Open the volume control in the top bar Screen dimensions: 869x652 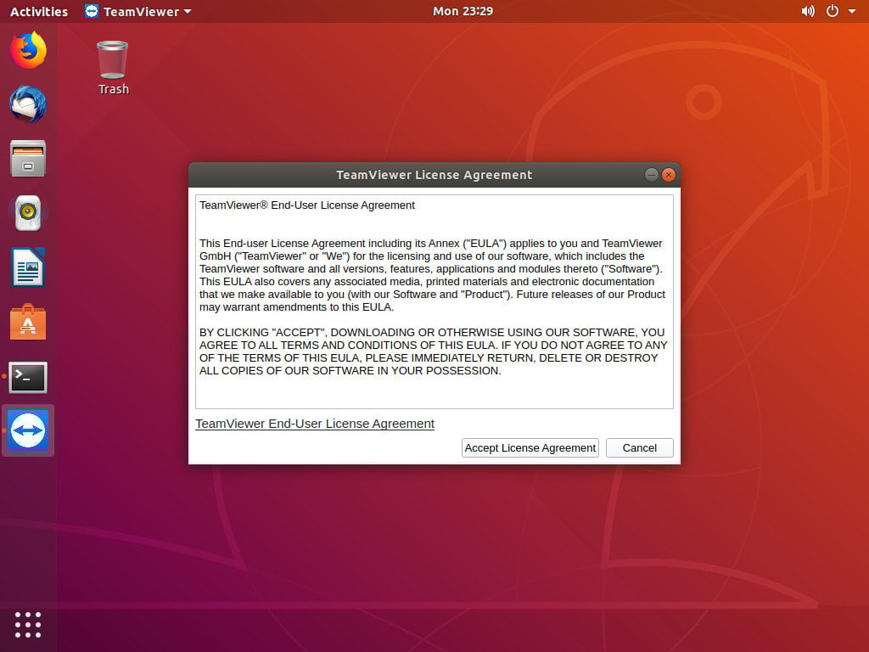coord(808,11)
